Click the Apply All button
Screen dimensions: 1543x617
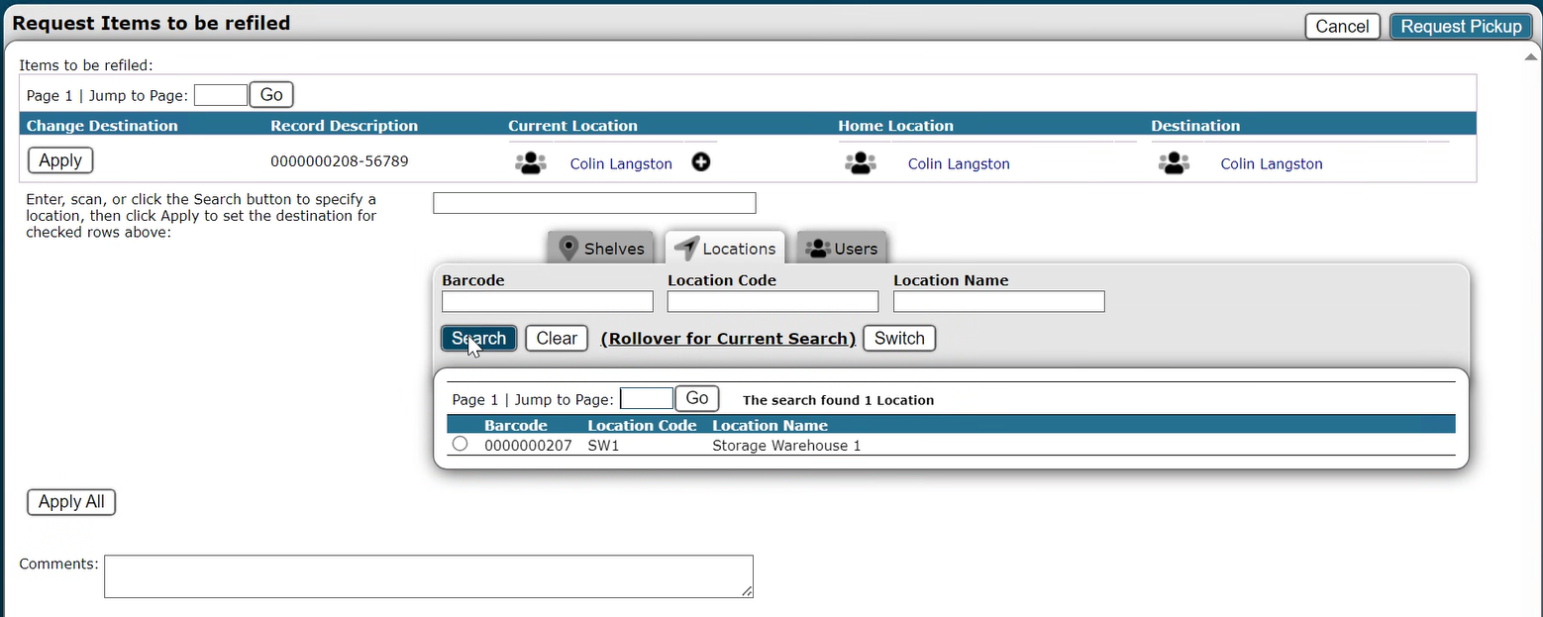click(71, 502)
